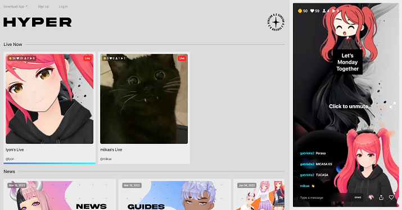Click the share icon in stream player

(381, 197)
